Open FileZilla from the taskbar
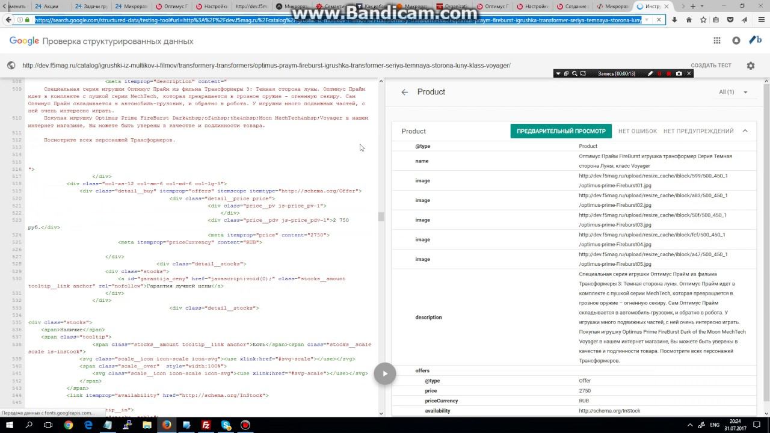This screenshot has width=770, height=433. [x=206, y=425]
